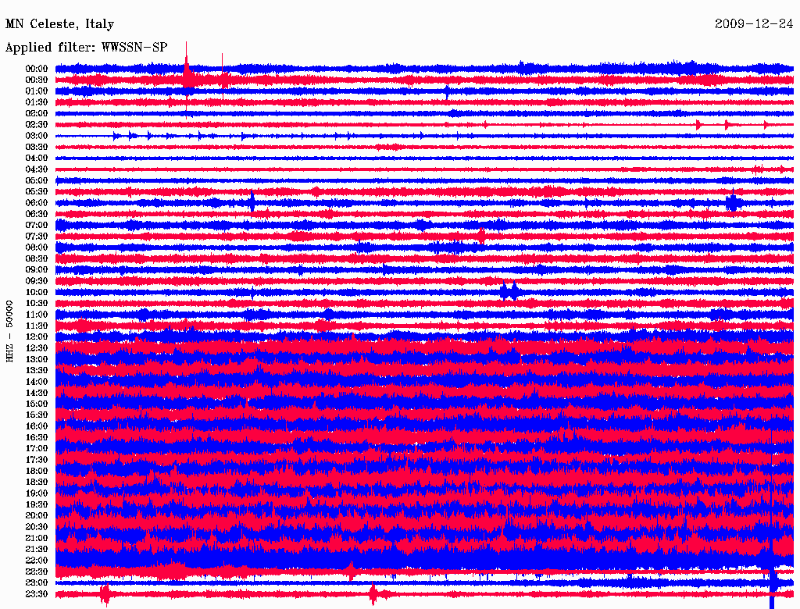This screenshot has width=800, height=609.
Task: Click the 19:00 time label
Action: click(x=37, y=493)
